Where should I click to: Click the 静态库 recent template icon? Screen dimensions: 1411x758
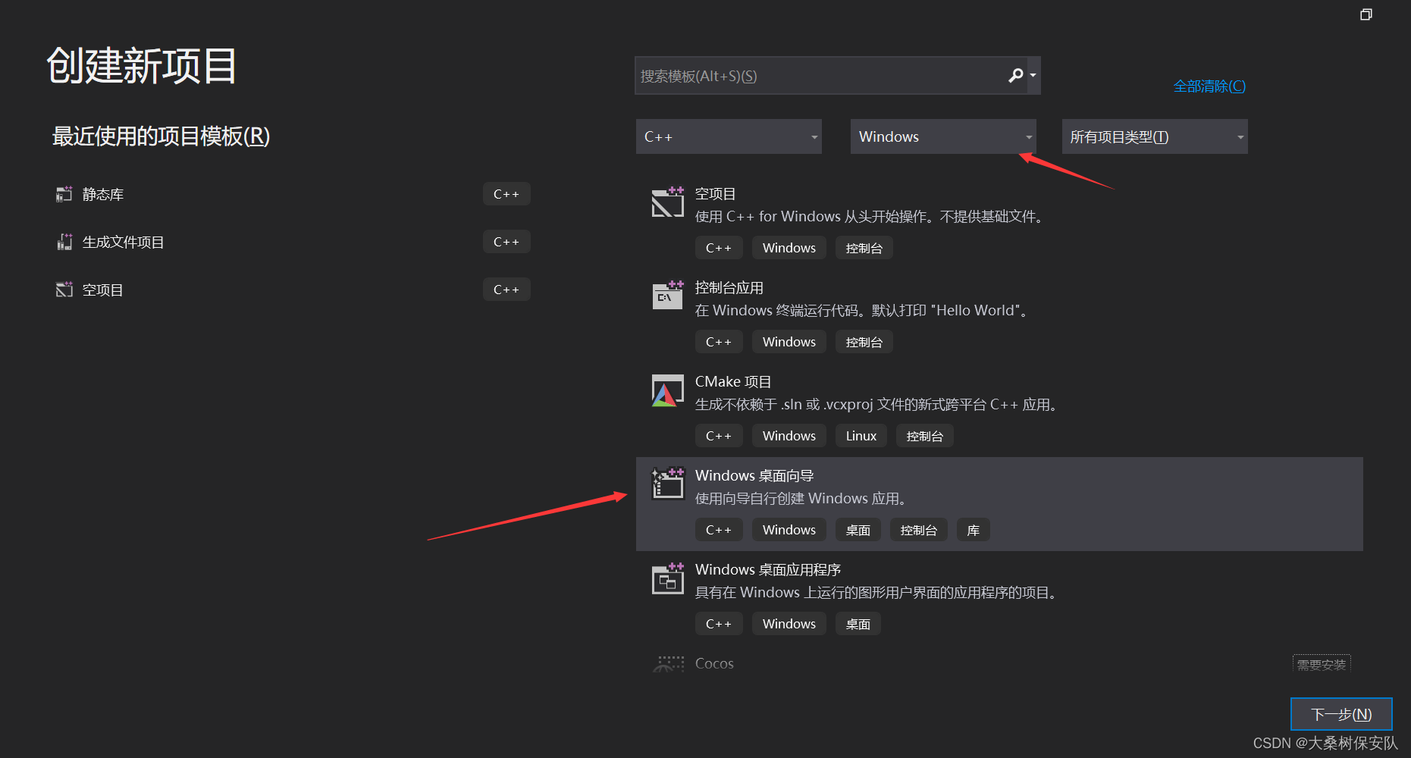click(x=64, y=194)
